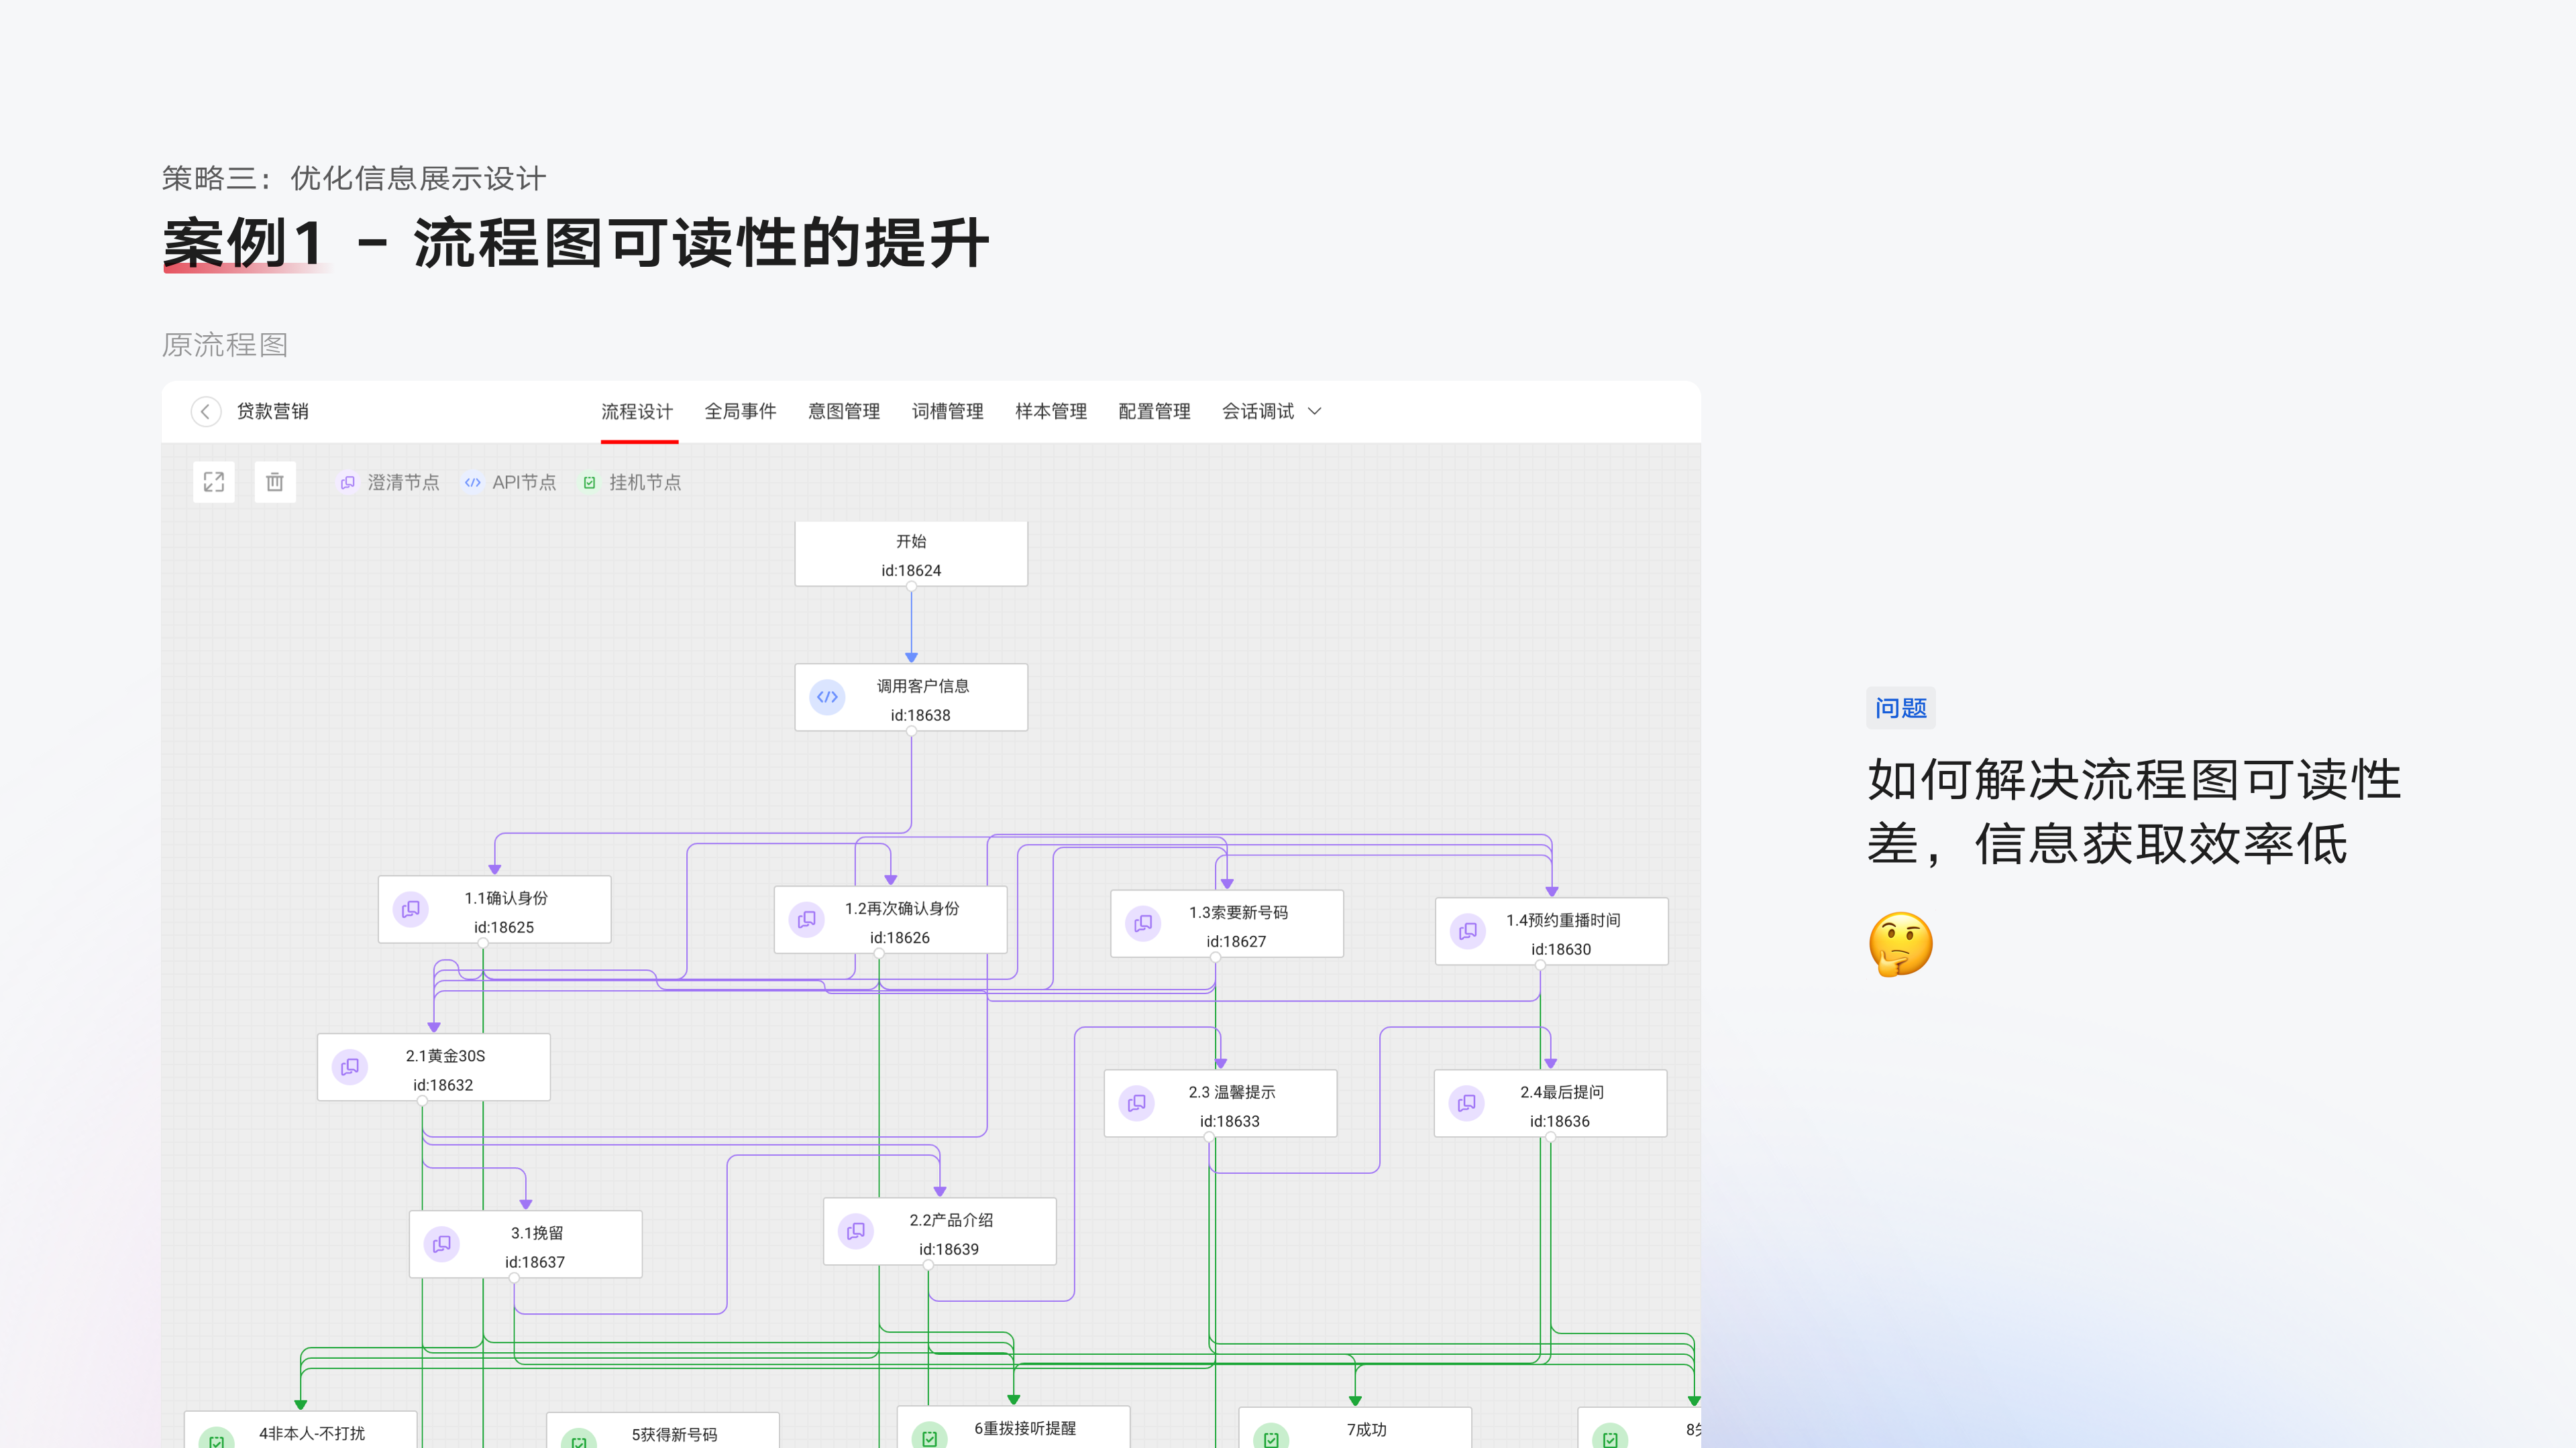The width and height of the screenshot is (2576, 1448).
Task: Click the icon in 2.4最后提问 node
Action: tap(1467, 1103)
